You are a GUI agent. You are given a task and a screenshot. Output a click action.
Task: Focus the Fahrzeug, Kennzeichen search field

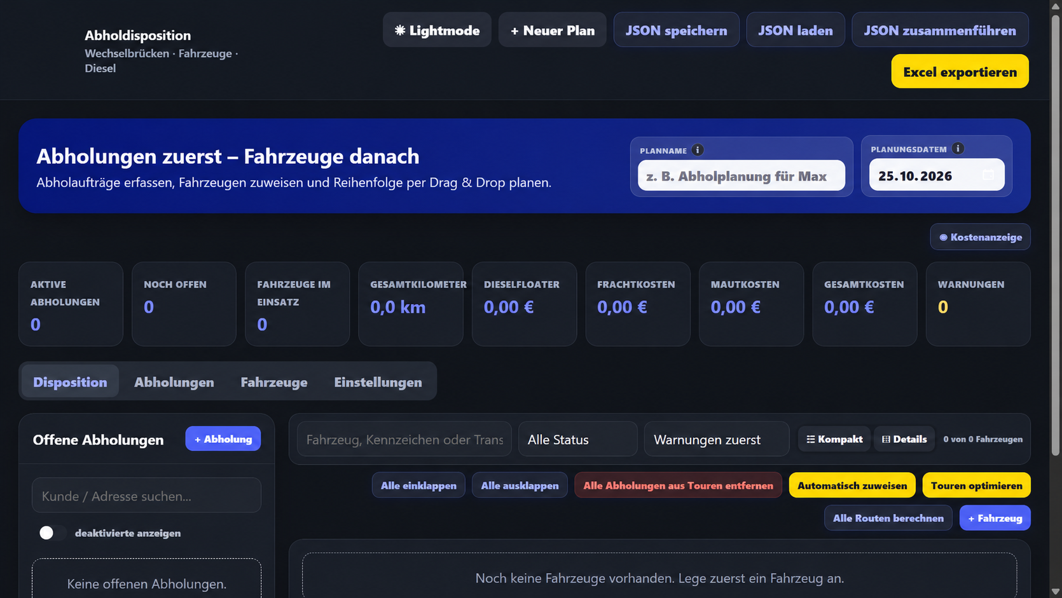[x=404, y=439]
